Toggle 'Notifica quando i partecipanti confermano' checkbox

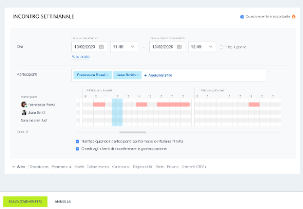[x=77, y=141]
